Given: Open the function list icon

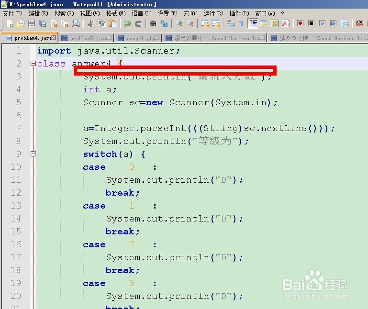Looking at the screenshot, I should tap(286, 24).
